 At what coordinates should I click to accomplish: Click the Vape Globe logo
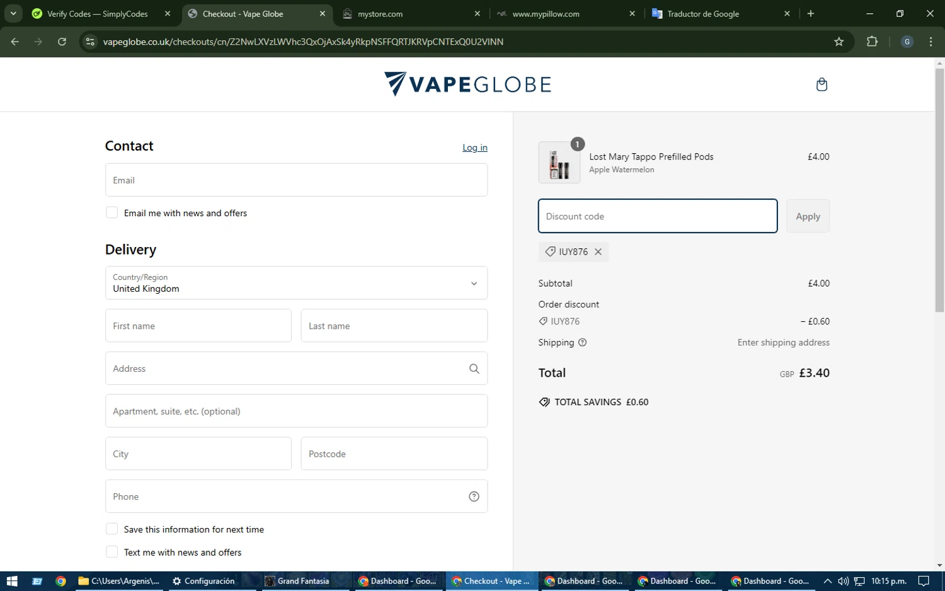pyautogui.click(x=467, y=84)
